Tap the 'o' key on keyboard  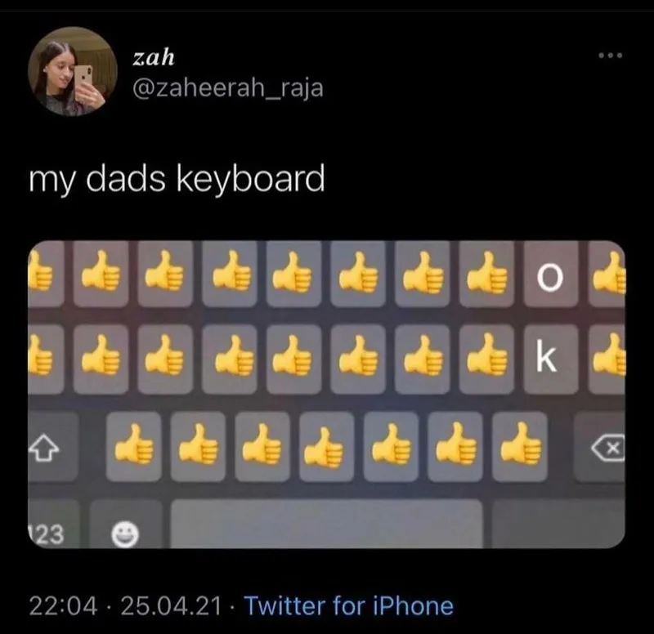click(550, 274)
